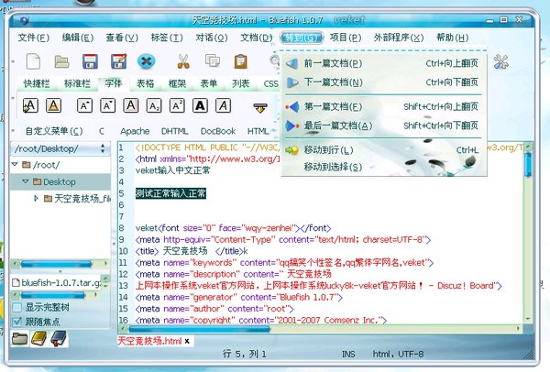Open the 查看(V) menu

click(122, 38)
